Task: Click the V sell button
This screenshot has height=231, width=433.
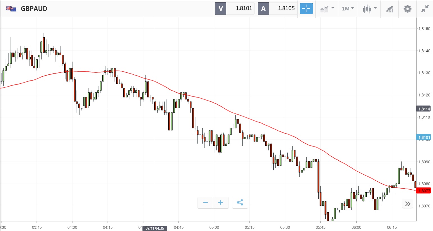Action: [x=221, y=8]
